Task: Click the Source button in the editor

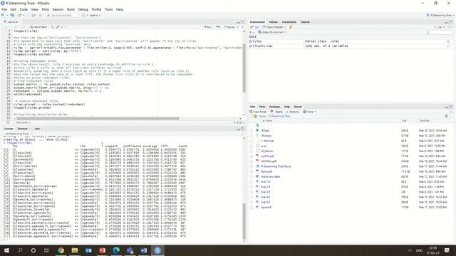Action: [x=229, y=27]
